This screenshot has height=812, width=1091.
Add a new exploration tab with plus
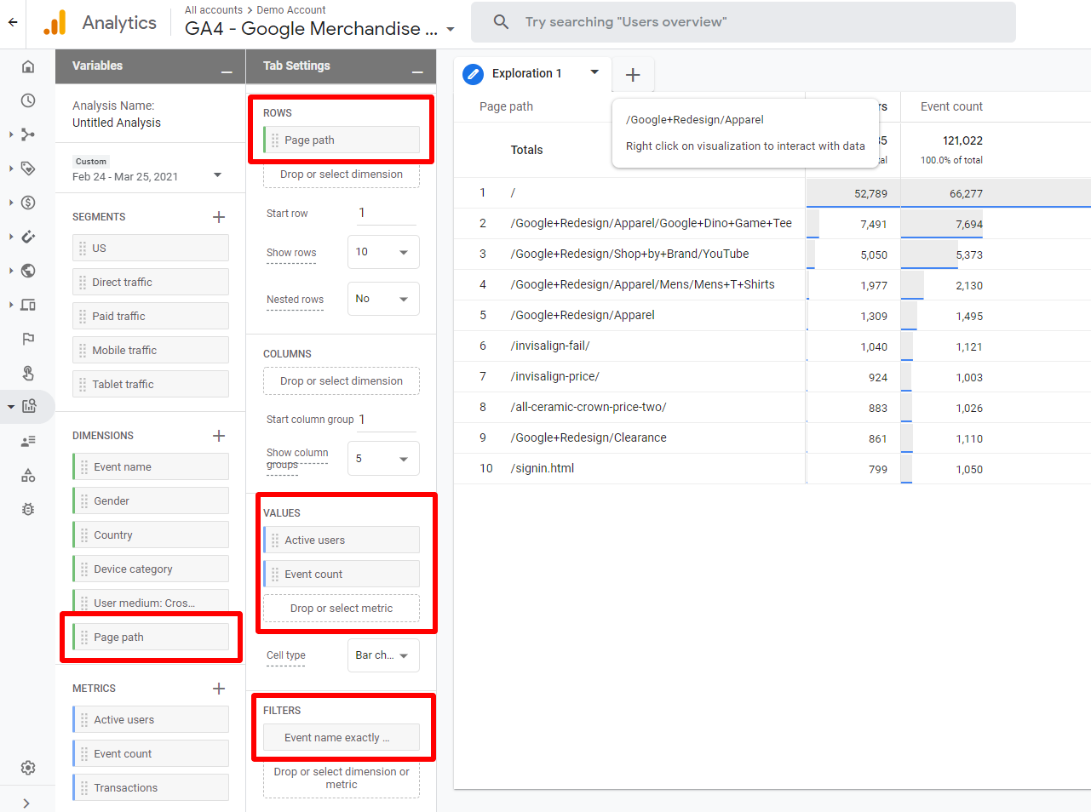pyautogui.click(x=633, y=75)
